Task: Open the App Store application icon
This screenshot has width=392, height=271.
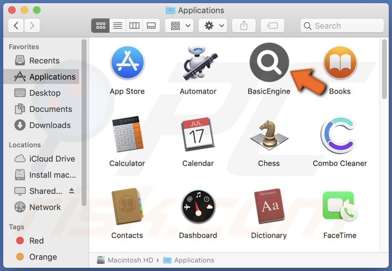Action: pyautogui.click(x=128, y=62)
